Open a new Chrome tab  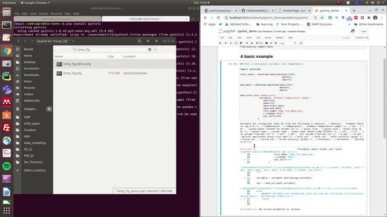(354, 11)
